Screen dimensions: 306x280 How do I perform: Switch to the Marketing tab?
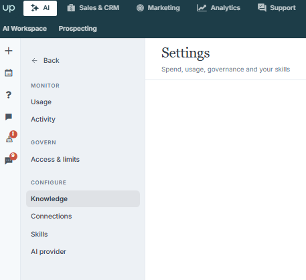coord(158,8)
